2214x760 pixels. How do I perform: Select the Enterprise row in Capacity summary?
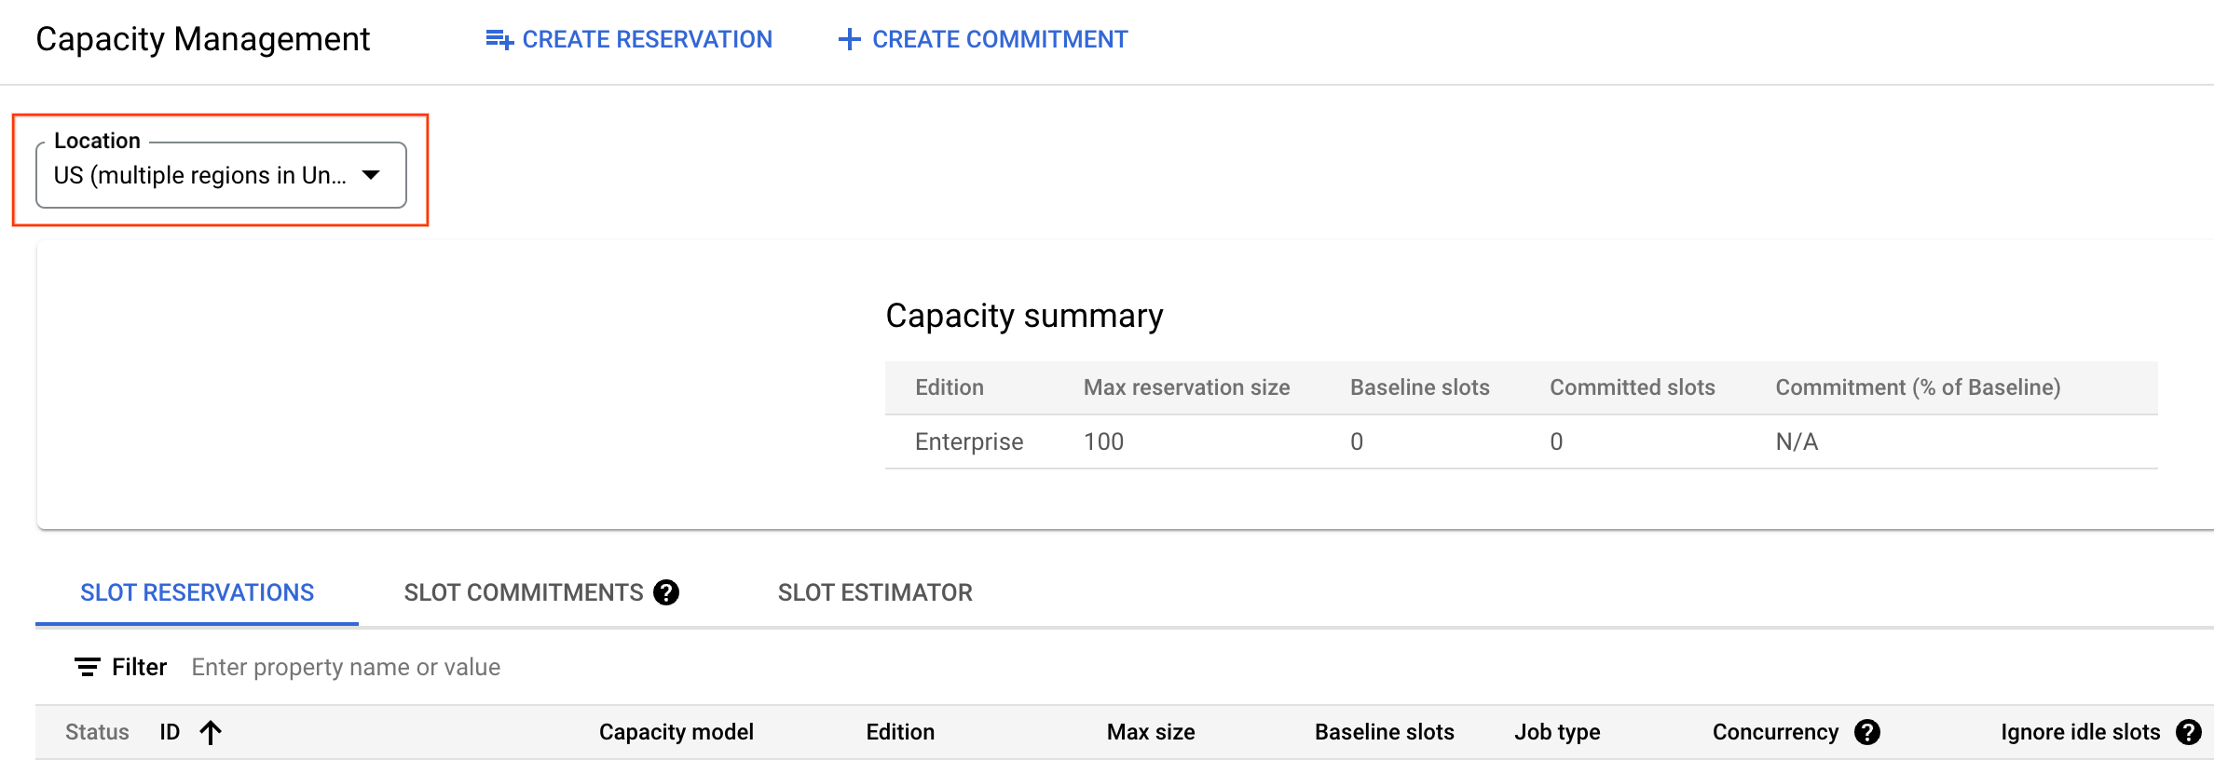[x=969, y=441]
